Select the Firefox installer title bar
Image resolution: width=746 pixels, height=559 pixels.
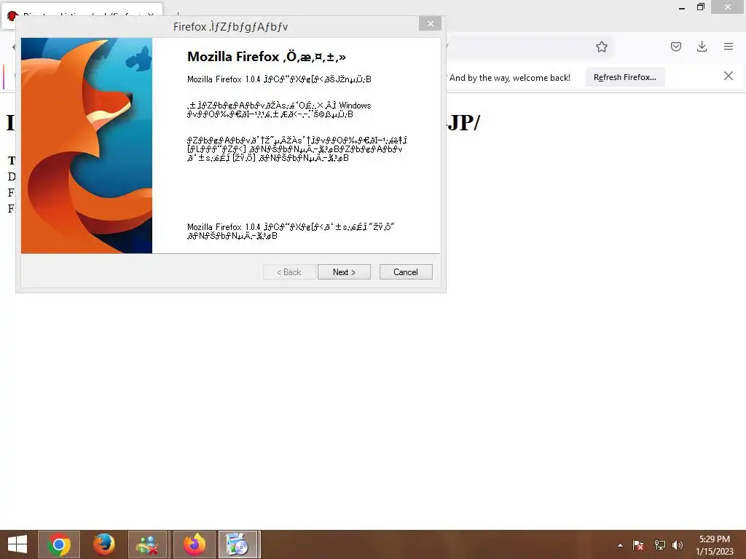click(230, 27)
